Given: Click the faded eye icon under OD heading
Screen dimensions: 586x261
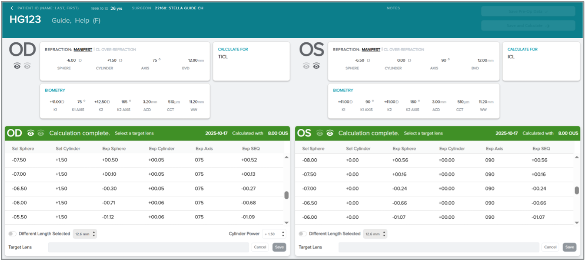Looking at the screenshot, I should point(27,66).
